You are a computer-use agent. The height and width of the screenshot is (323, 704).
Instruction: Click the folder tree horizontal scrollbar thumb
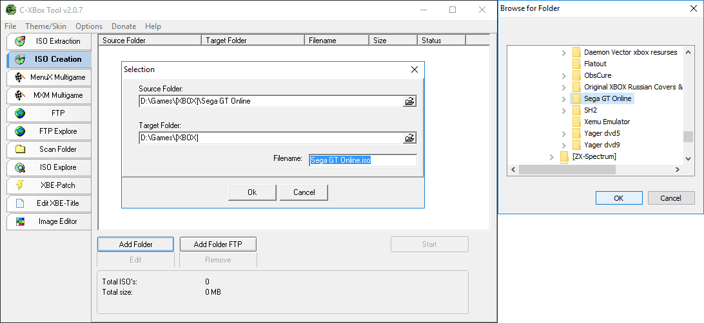[x=567, y=170]
